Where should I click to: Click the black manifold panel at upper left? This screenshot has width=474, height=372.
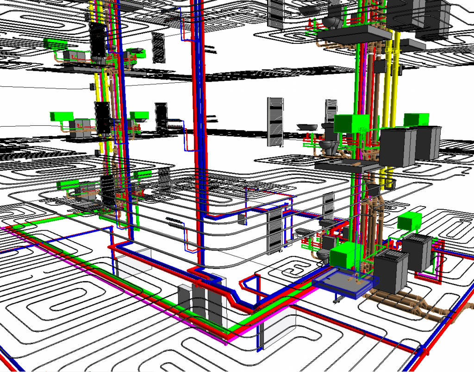(98, 39)
